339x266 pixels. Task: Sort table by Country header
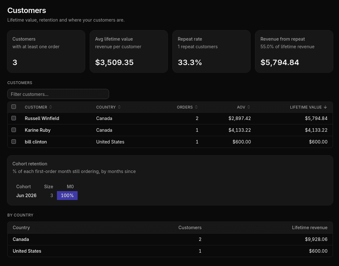coord(106,107)
